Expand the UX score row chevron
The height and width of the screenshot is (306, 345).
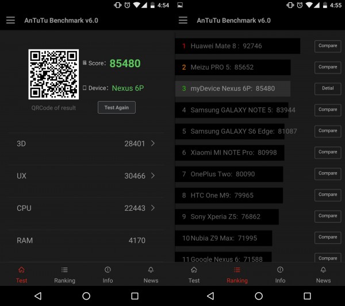153,176
